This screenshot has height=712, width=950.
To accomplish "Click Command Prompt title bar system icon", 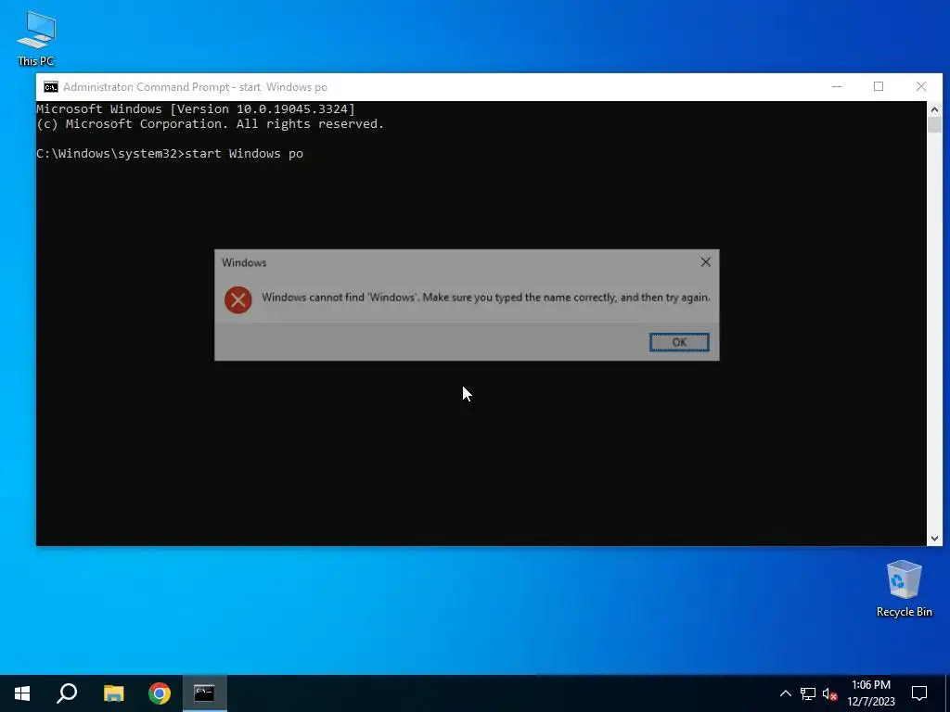I will (51, 87).
